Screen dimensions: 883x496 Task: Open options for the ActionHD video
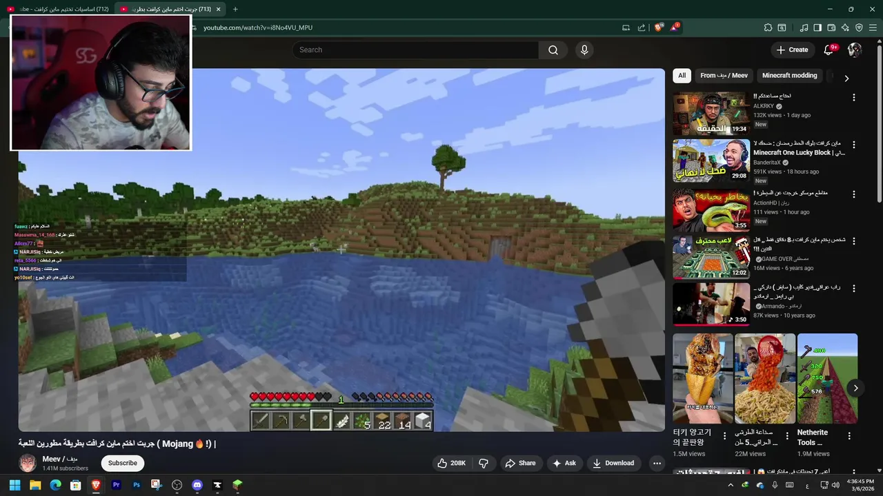pos(854,194)
